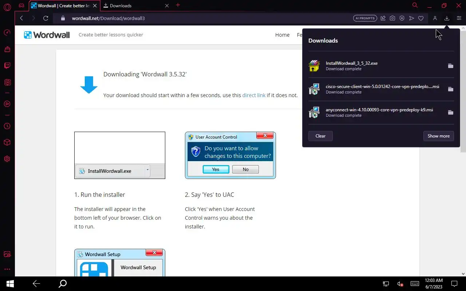Open the Player sidebar icon
The image size is (466, 291).
point(7,104)
